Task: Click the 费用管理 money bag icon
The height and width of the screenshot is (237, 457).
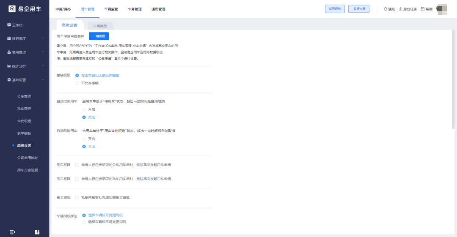Action: coord(9,52)
